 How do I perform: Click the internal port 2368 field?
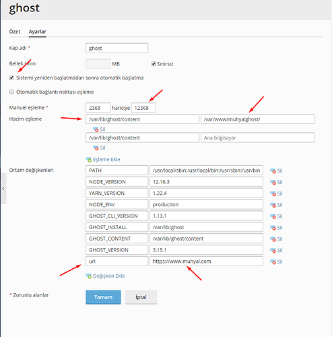pyautogui.click(x=98, y=108)
